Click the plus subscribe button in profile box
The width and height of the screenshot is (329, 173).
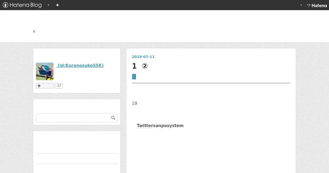(x=45, y=86)
